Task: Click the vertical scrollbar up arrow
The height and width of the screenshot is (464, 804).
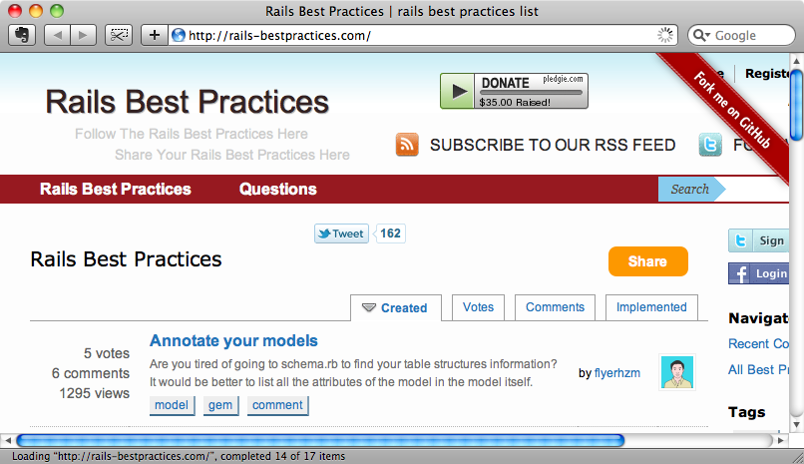Action: pyautogui.click(x=796, y=61)
